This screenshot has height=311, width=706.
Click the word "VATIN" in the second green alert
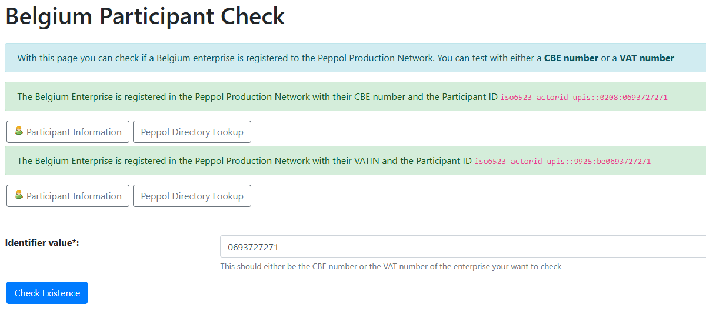point(366,160)
